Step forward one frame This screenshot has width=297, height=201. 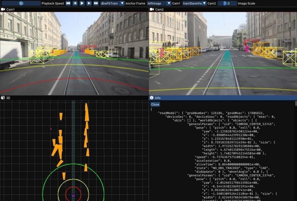click(89, 3)
